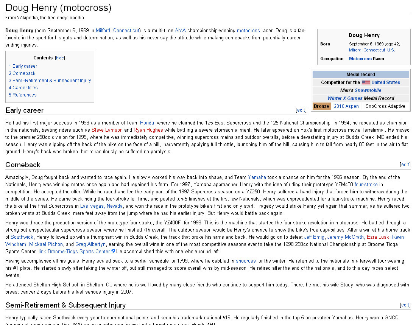The width and height of the screenshot is (416, 325).
Task: Click SnoCross Adaptive text in medal table
Action: (x=385, y=106)
